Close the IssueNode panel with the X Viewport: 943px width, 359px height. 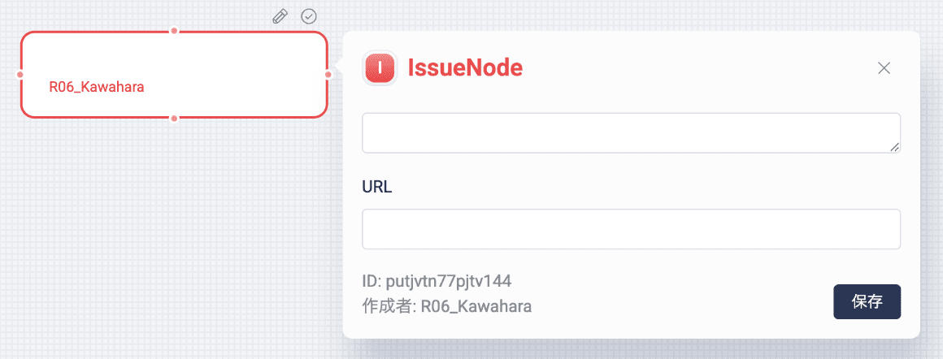(x=884, y=68)
